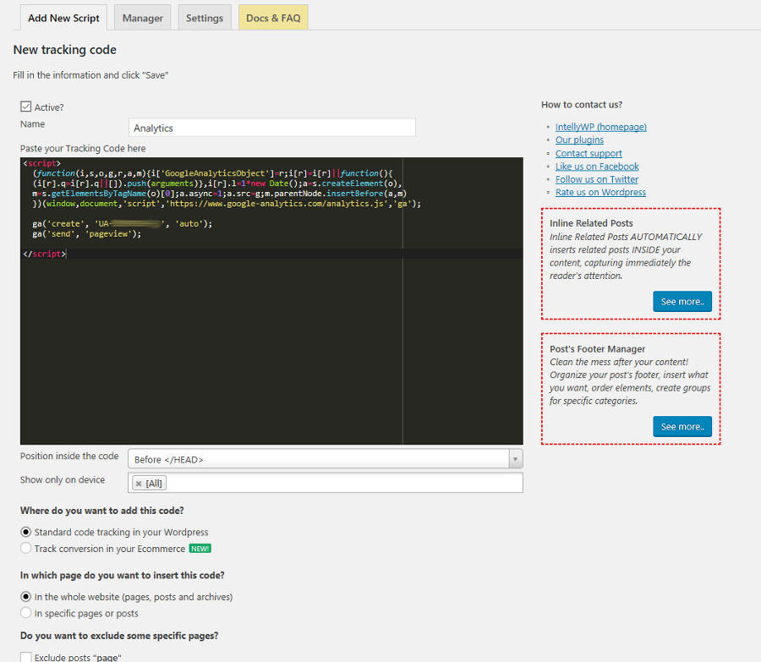This screenshot has height=662, width=761.
Task: Open the Contact support link
Action: click(x=589, y=153)
